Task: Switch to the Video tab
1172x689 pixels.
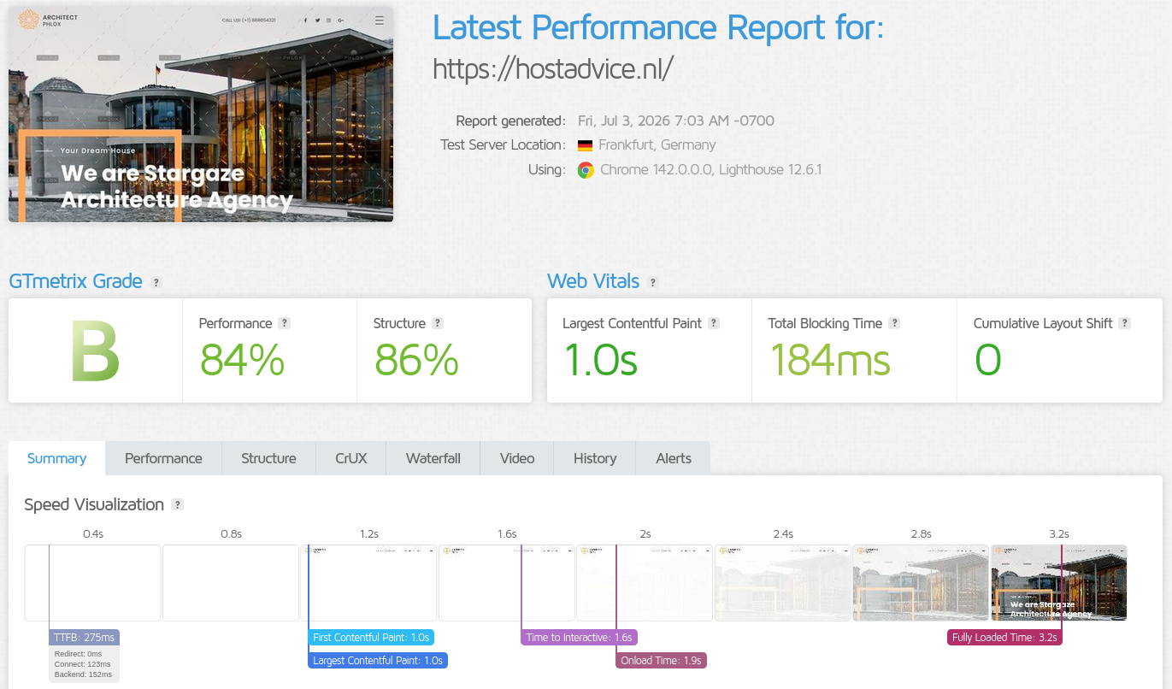Action: coord(517,458)
